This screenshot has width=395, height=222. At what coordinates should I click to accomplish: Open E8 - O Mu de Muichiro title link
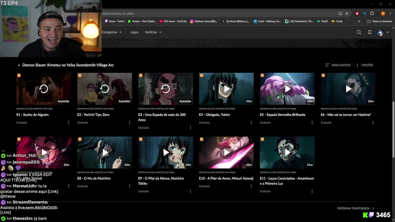(94, 178)
